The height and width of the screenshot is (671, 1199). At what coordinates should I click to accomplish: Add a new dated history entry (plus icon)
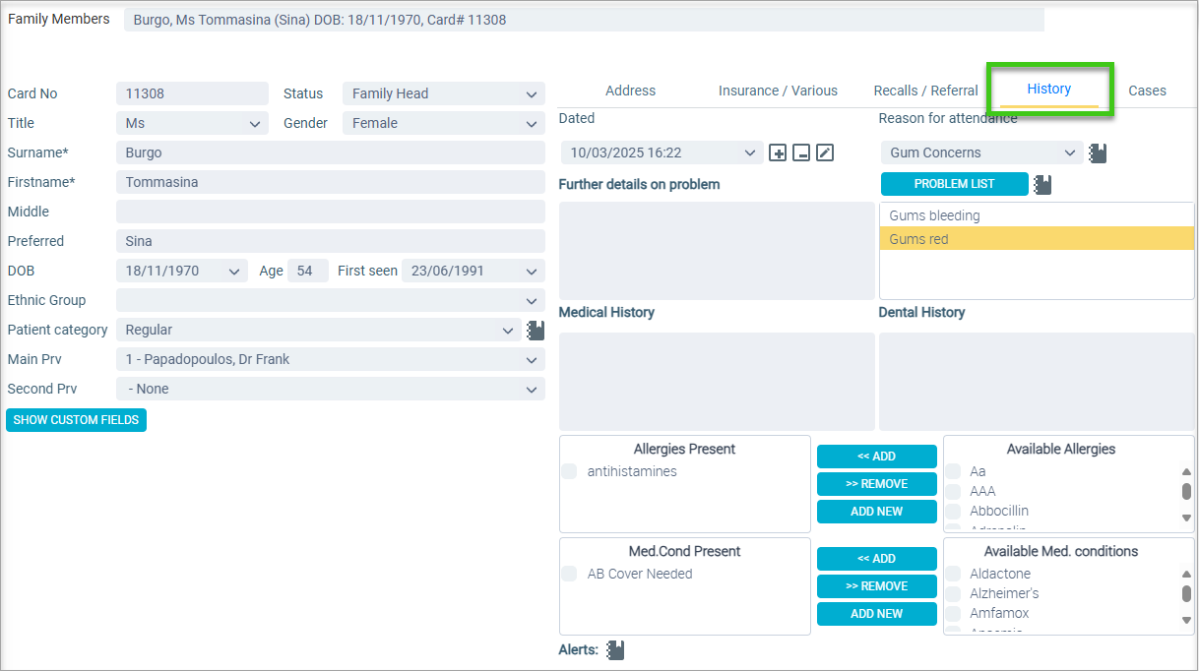pyautogui.click(x=778, y=152)
